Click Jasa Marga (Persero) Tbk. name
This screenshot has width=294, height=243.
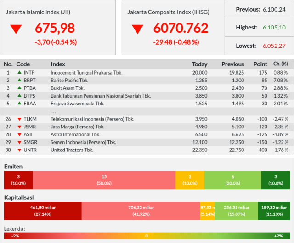click(78, 127)
